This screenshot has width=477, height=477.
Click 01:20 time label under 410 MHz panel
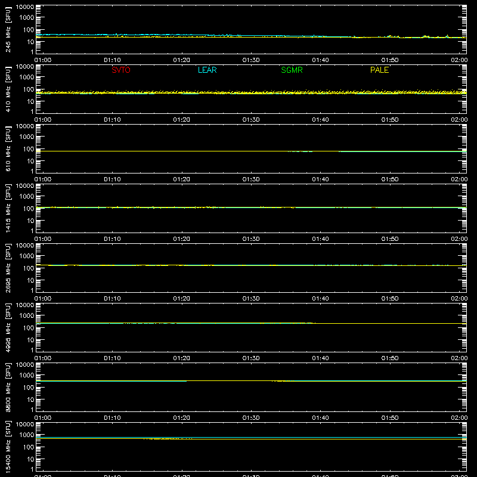point(182,120)
